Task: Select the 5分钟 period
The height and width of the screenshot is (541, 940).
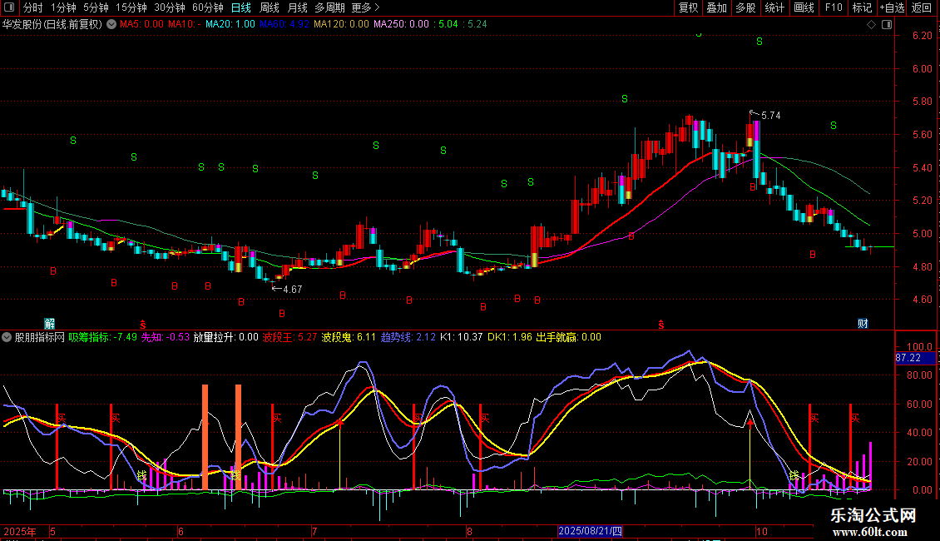Action: point(96,7)
